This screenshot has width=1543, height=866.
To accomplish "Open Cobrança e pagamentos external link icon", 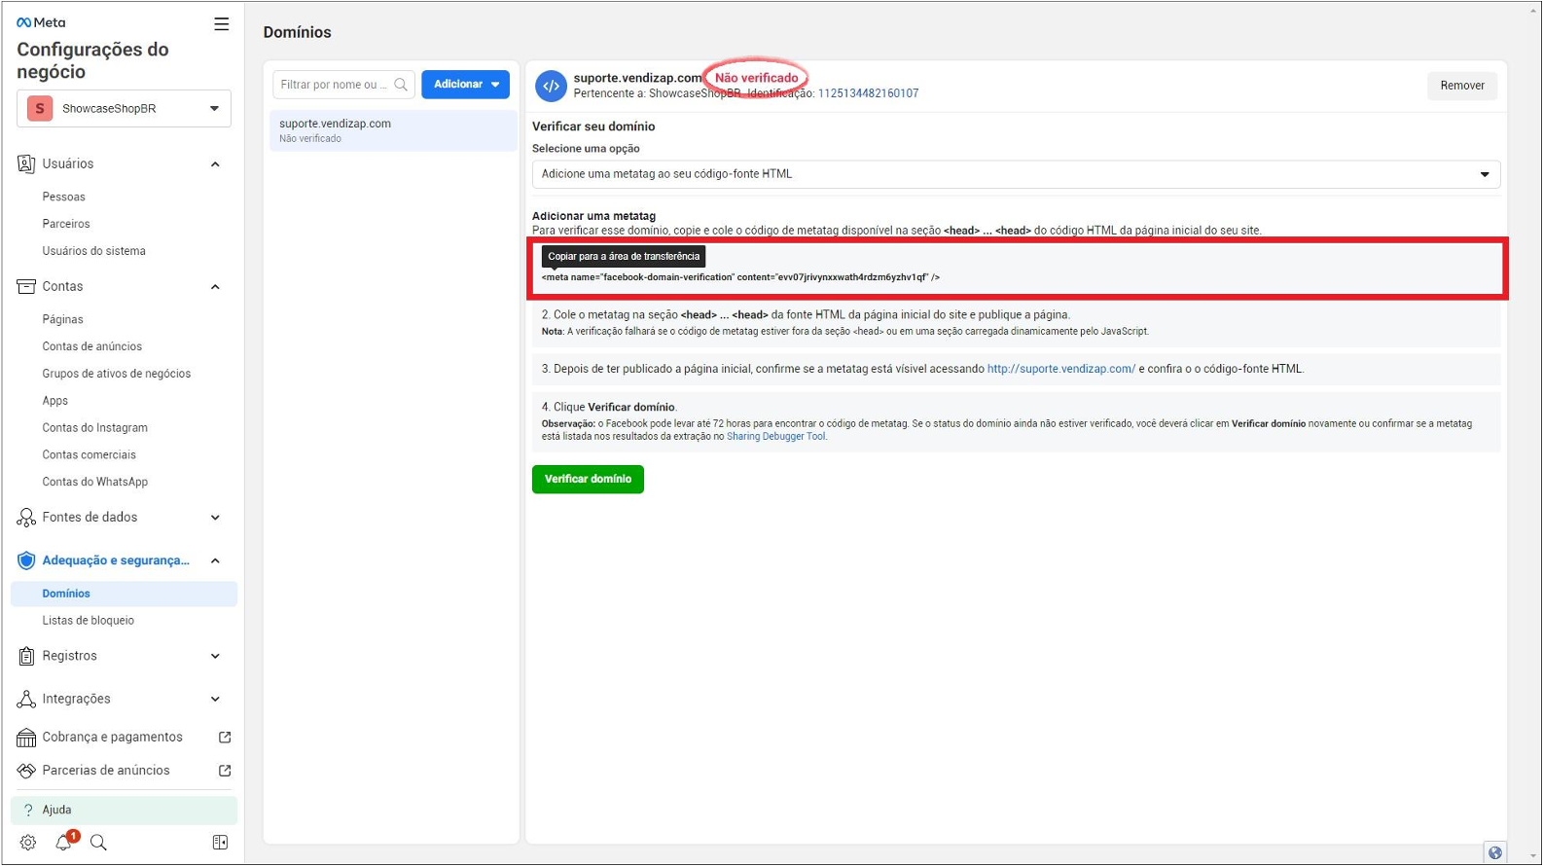I will [225, 738].
